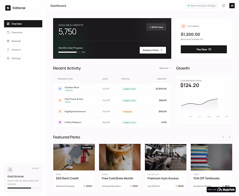This screenshot has height=196, width=239.
Task: Click the AMOUNT column header
Action: 162,79
